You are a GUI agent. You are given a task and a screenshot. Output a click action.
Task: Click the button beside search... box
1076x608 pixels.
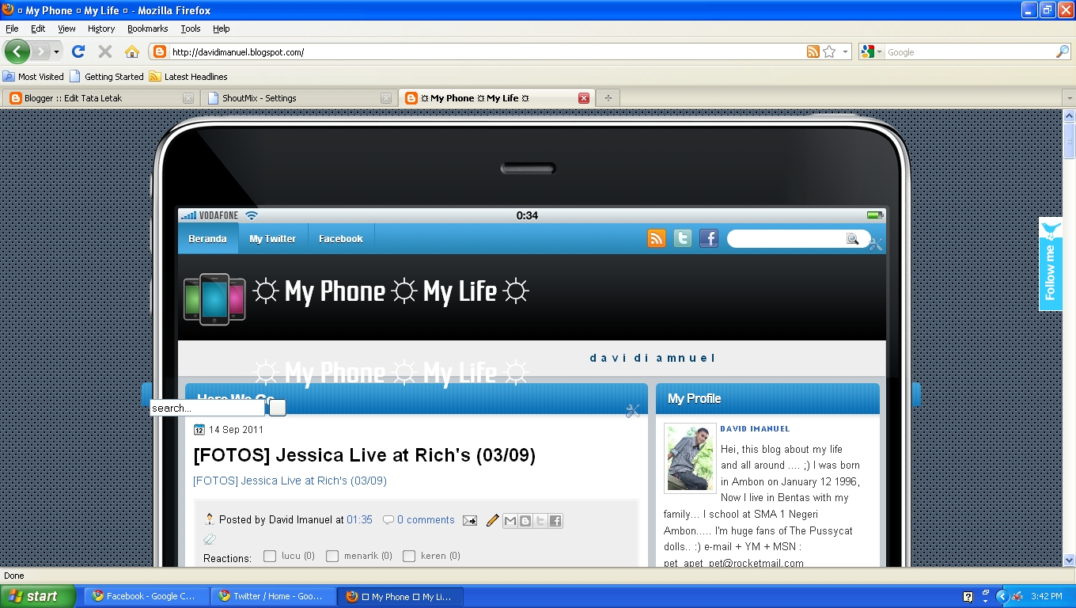click(x=278, y=408)
